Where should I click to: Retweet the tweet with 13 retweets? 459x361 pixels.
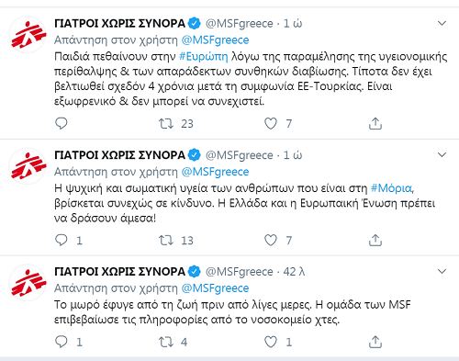166,241
